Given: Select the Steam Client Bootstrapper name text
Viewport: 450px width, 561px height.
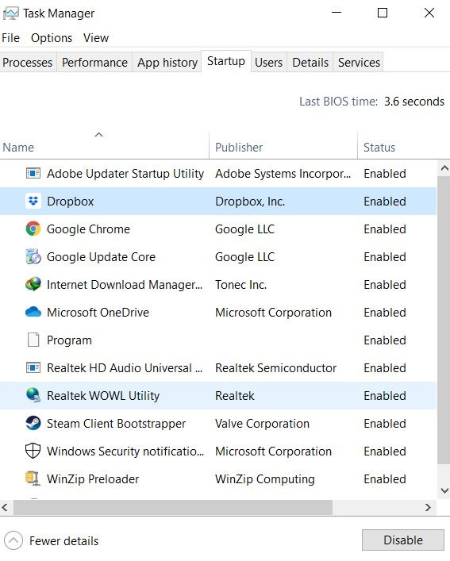Looking at the screenshot, I should [x=116, y=424].
